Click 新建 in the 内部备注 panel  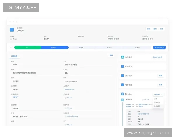(160, 85)
